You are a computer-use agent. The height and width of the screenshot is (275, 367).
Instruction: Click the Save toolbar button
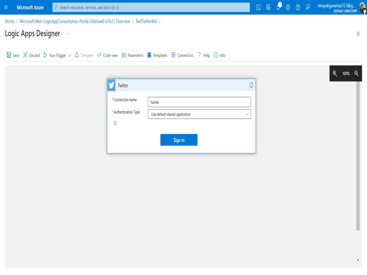pyautogui.click(x=13, y=55)
